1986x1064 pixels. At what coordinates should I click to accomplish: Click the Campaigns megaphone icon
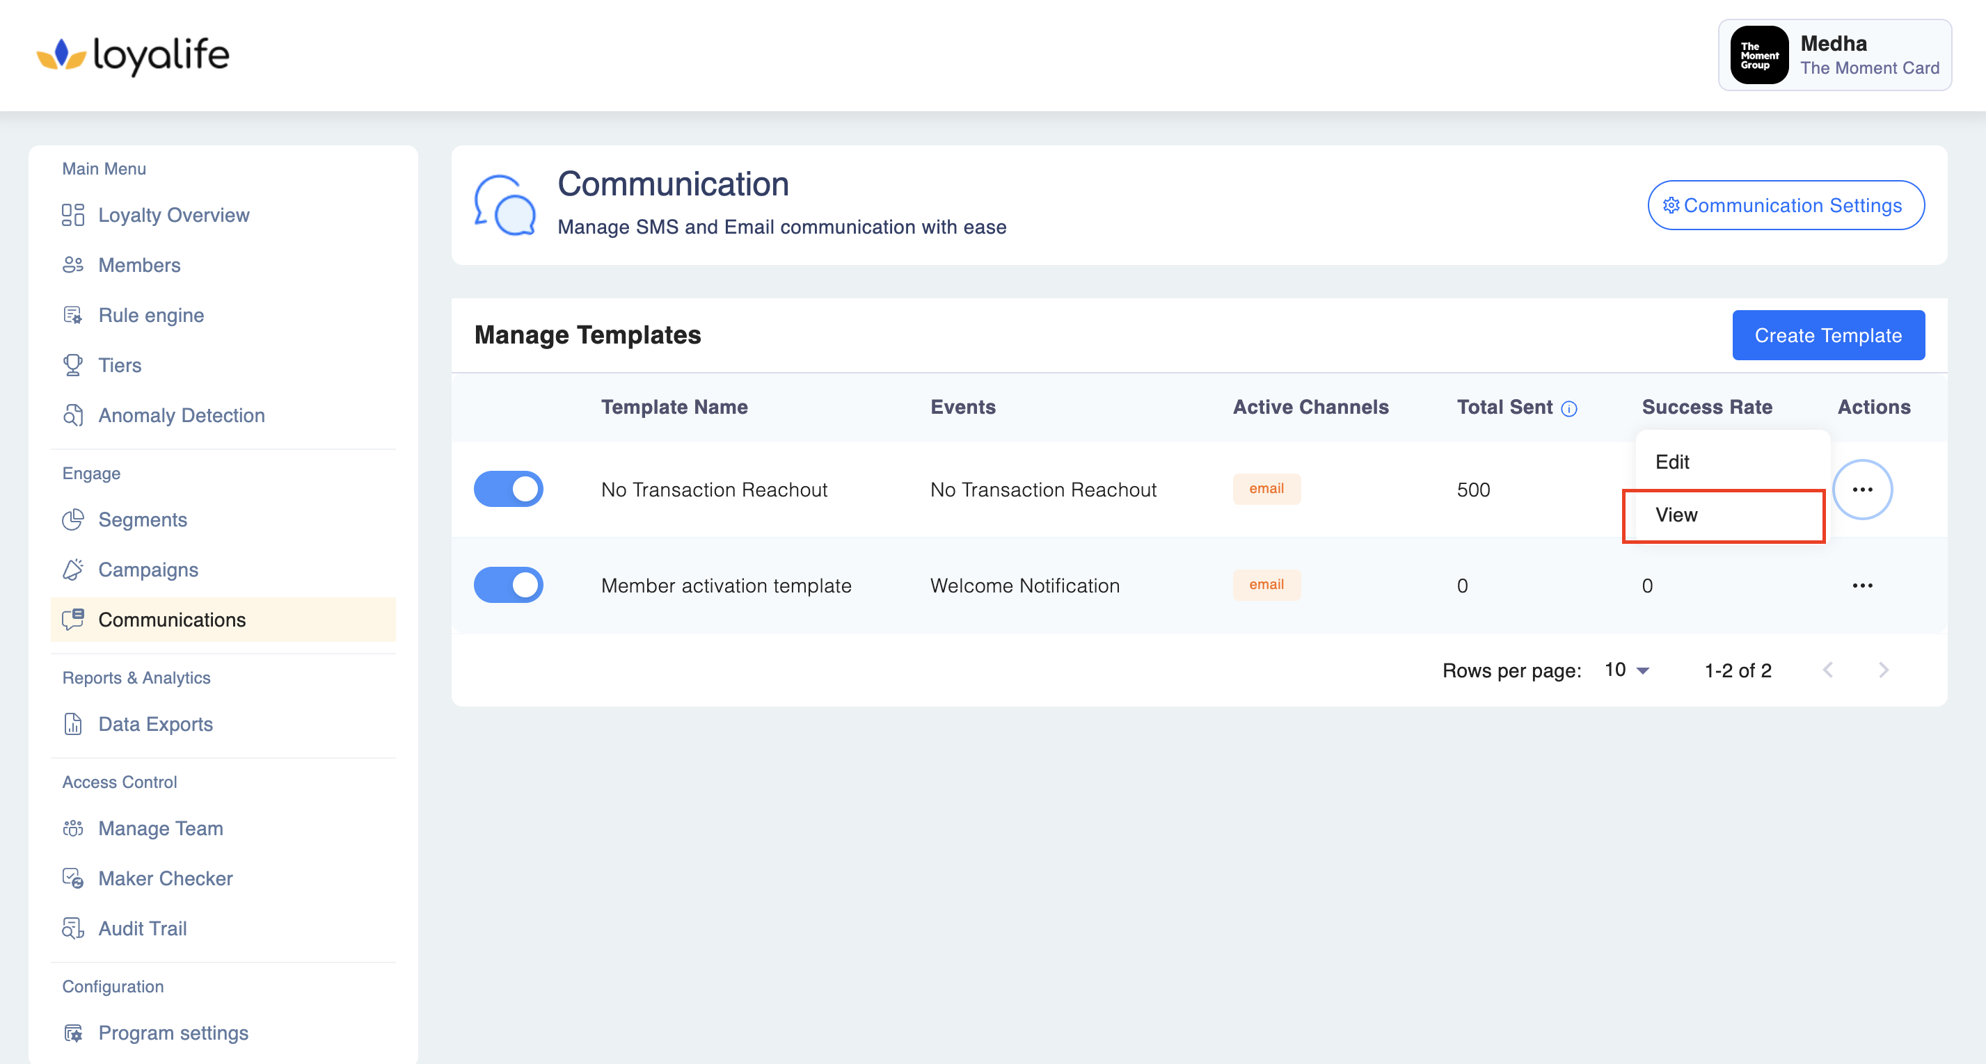pos(72,570)
